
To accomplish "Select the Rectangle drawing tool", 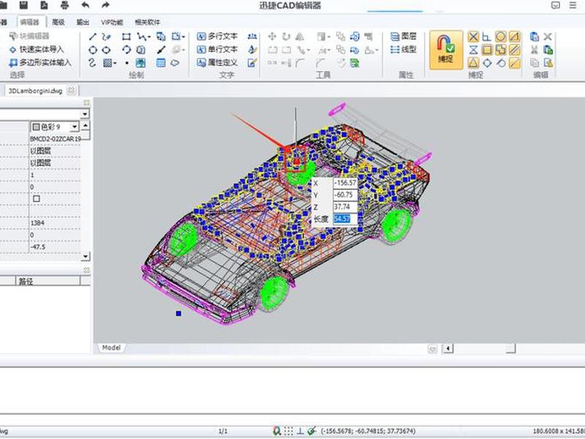I will coord(126,37).
